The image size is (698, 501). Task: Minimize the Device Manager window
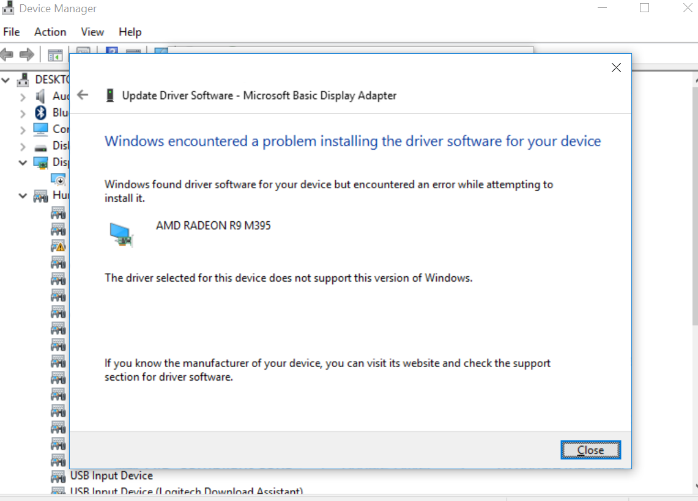coord(603,8)
